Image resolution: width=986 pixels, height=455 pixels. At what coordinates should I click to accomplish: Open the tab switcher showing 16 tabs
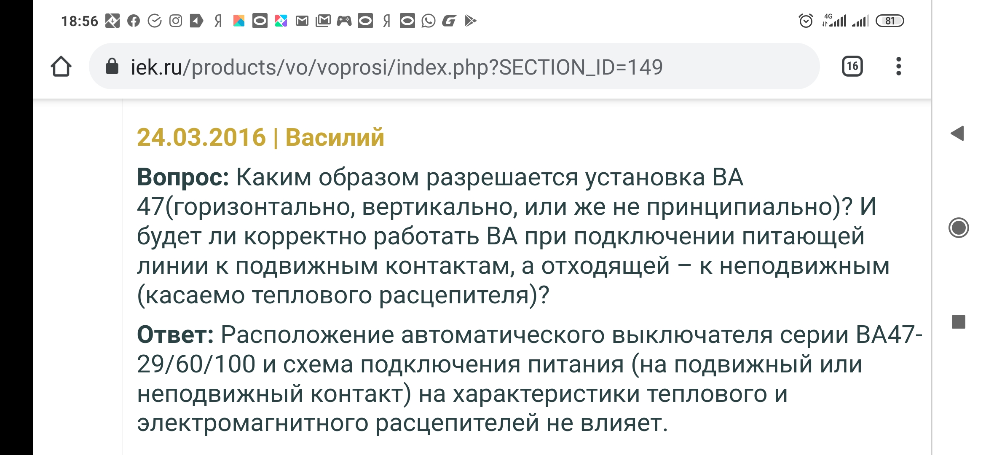[x=852, y=66]
